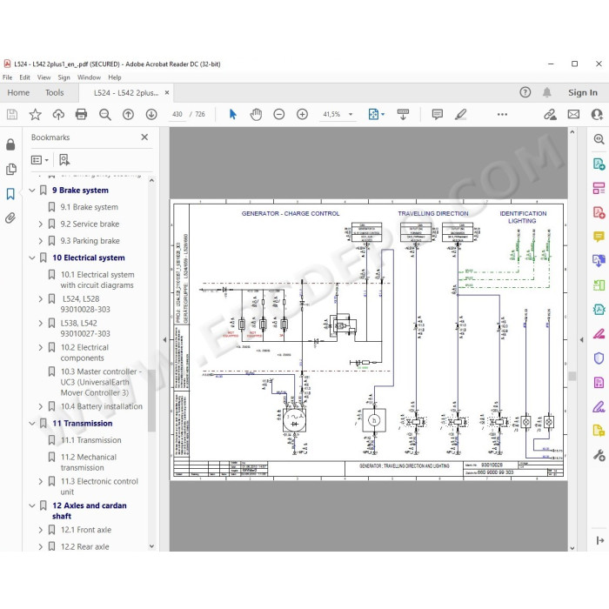This screenshot has width=609, height=609.
Task: Open Protect shield tool in right pane
Action: coord(599,358)
